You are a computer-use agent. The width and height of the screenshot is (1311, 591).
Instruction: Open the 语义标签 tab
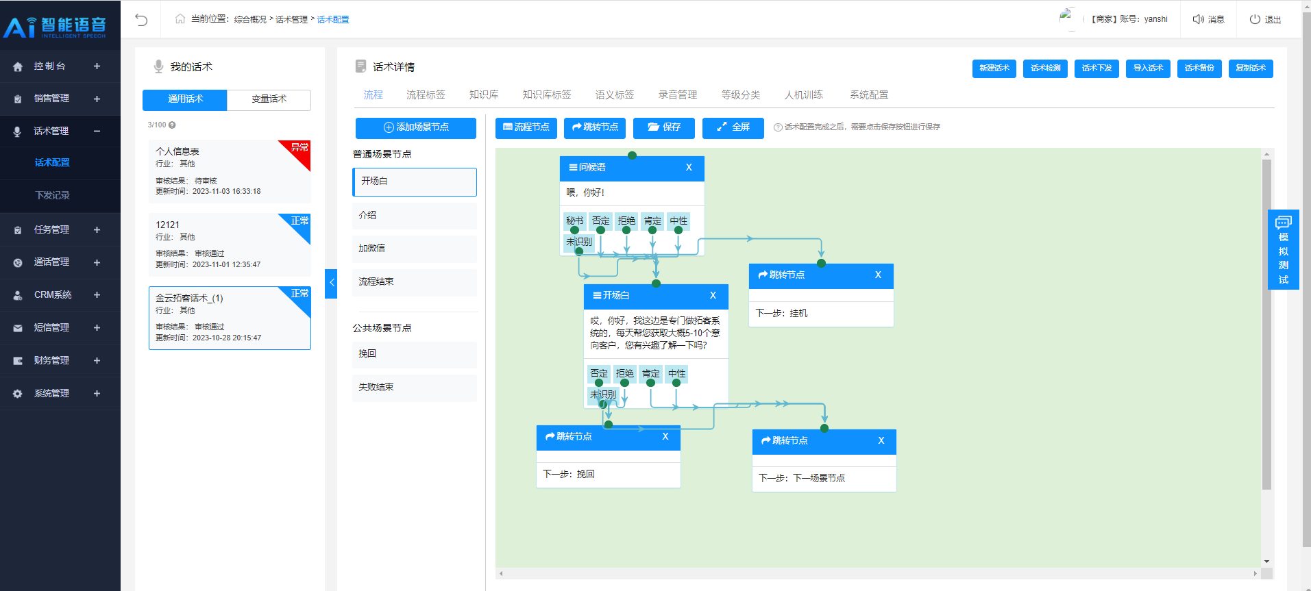click(615, 95)
